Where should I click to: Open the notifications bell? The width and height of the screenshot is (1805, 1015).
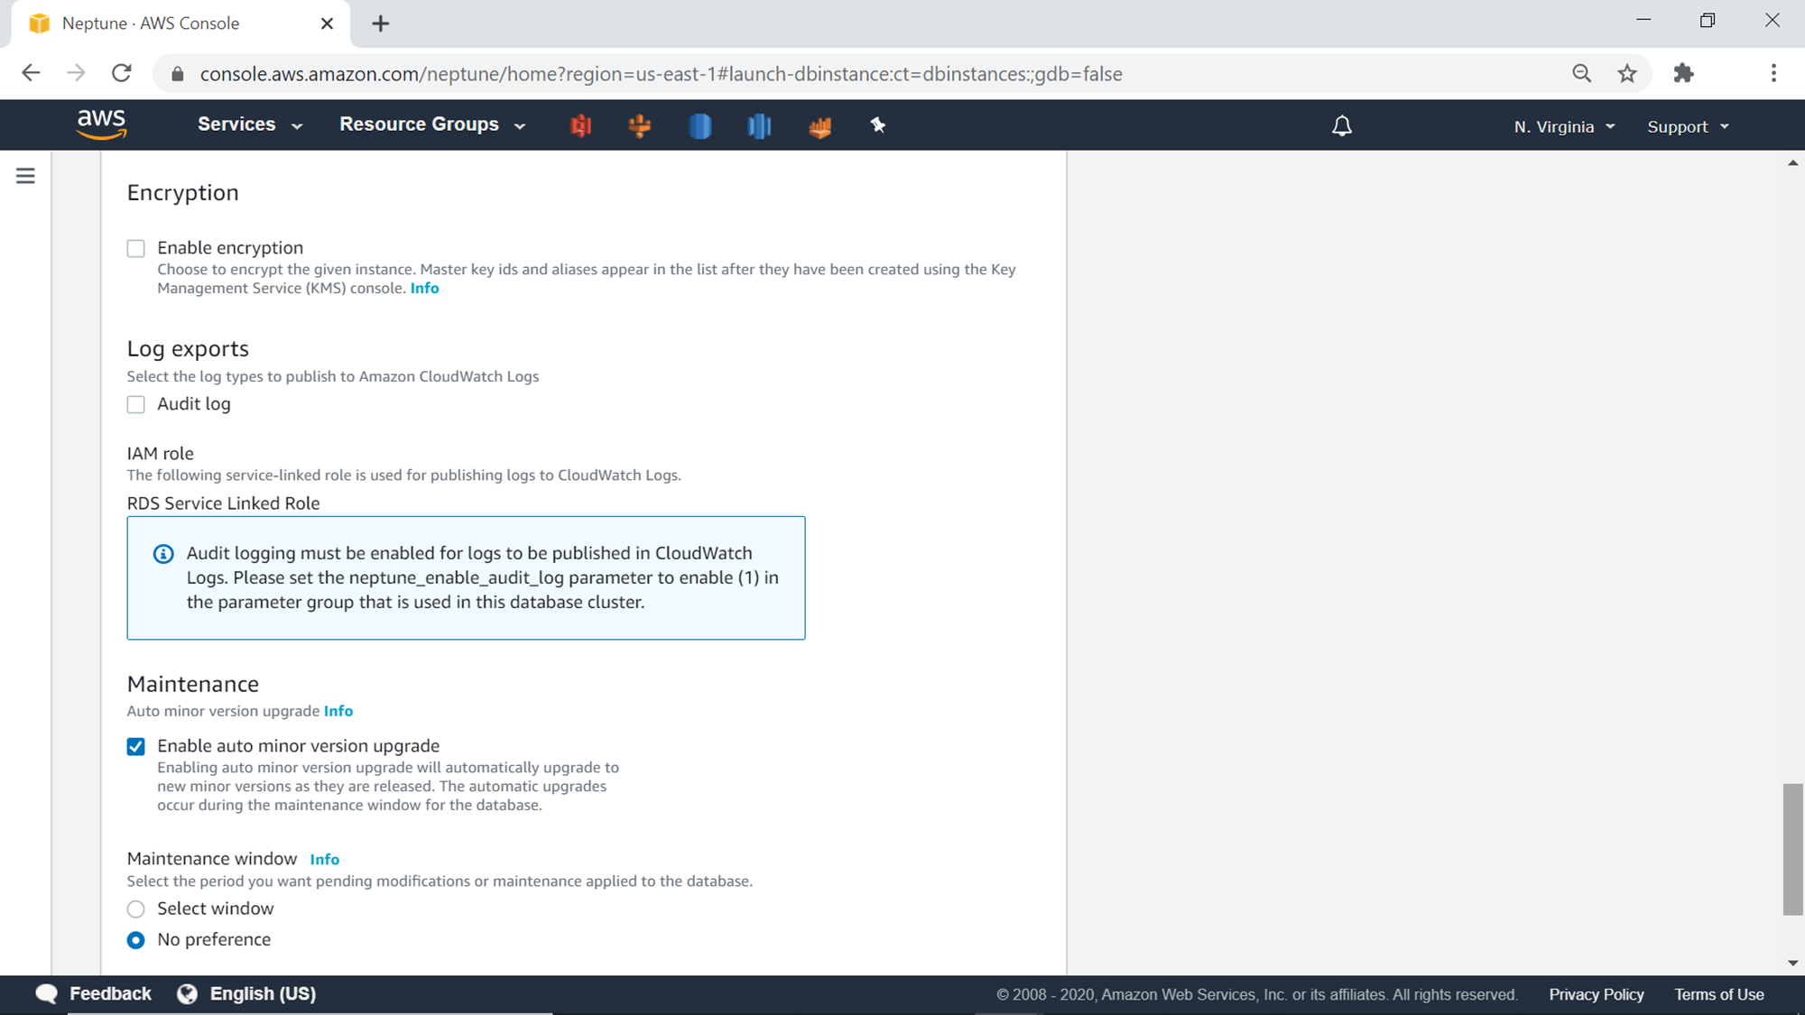[1342, 126]
